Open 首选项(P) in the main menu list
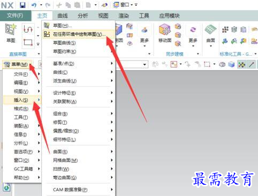 point(22,152)
